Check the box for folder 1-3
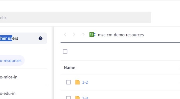 pos(68,97)
